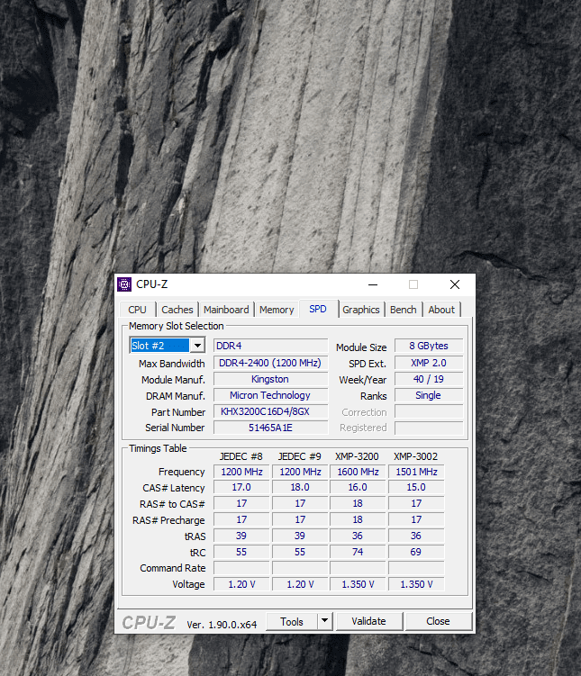Expand the Slot #2 dropdown arrow

pos(197,346)
